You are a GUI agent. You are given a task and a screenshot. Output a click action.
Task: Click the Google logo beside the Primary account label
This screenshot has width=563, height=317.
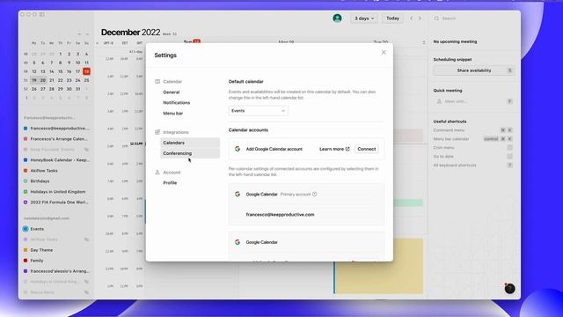pos(238,194)
